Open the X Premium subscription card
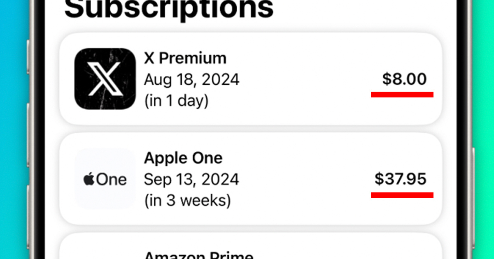The image size is (494, 259). (251, 79)
